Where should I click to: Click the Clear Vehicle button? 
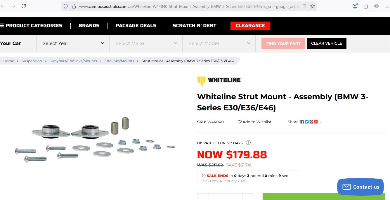[x=326, y=44]
